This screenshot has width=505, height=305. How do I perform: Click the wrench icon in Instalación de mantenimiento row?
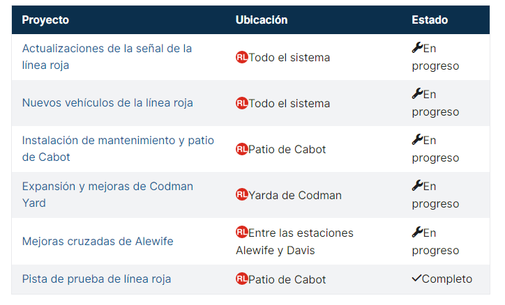pyautogui.click(x=417, y=139)
